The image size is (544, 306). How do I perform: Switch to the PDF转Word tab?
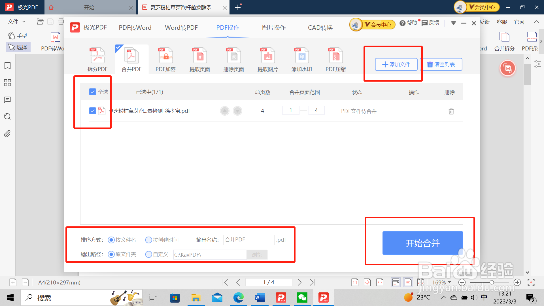[x=135, y=27]
